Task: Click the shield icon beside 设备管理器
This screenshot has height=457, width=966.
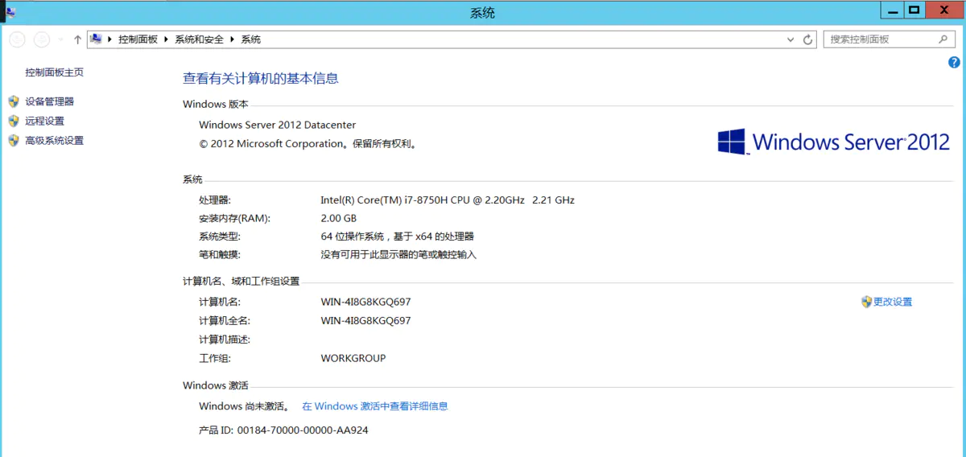Action: [13, 101]
